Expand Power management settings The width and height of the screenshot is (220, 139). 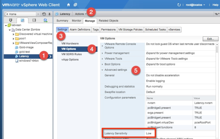pos(102,53)
